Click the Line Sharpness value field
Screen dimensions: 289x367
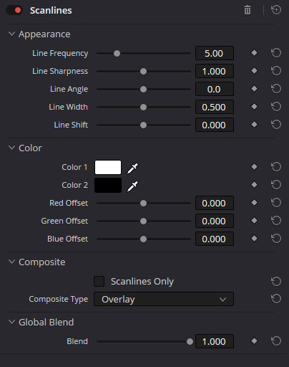pos(215,71)
